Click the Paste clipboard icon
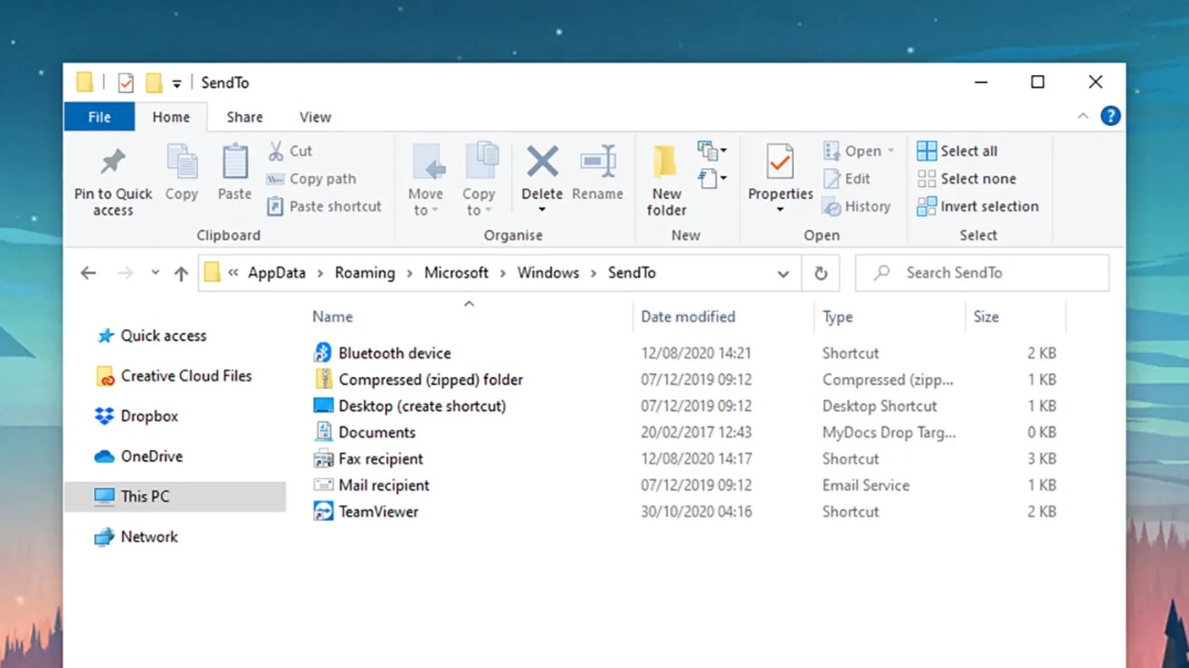The height and width of the screenshot is (668, 1189). click(x=234, y=163)
